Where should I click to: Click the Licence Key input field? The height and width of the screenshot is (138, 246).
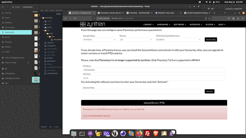[142, 92]
